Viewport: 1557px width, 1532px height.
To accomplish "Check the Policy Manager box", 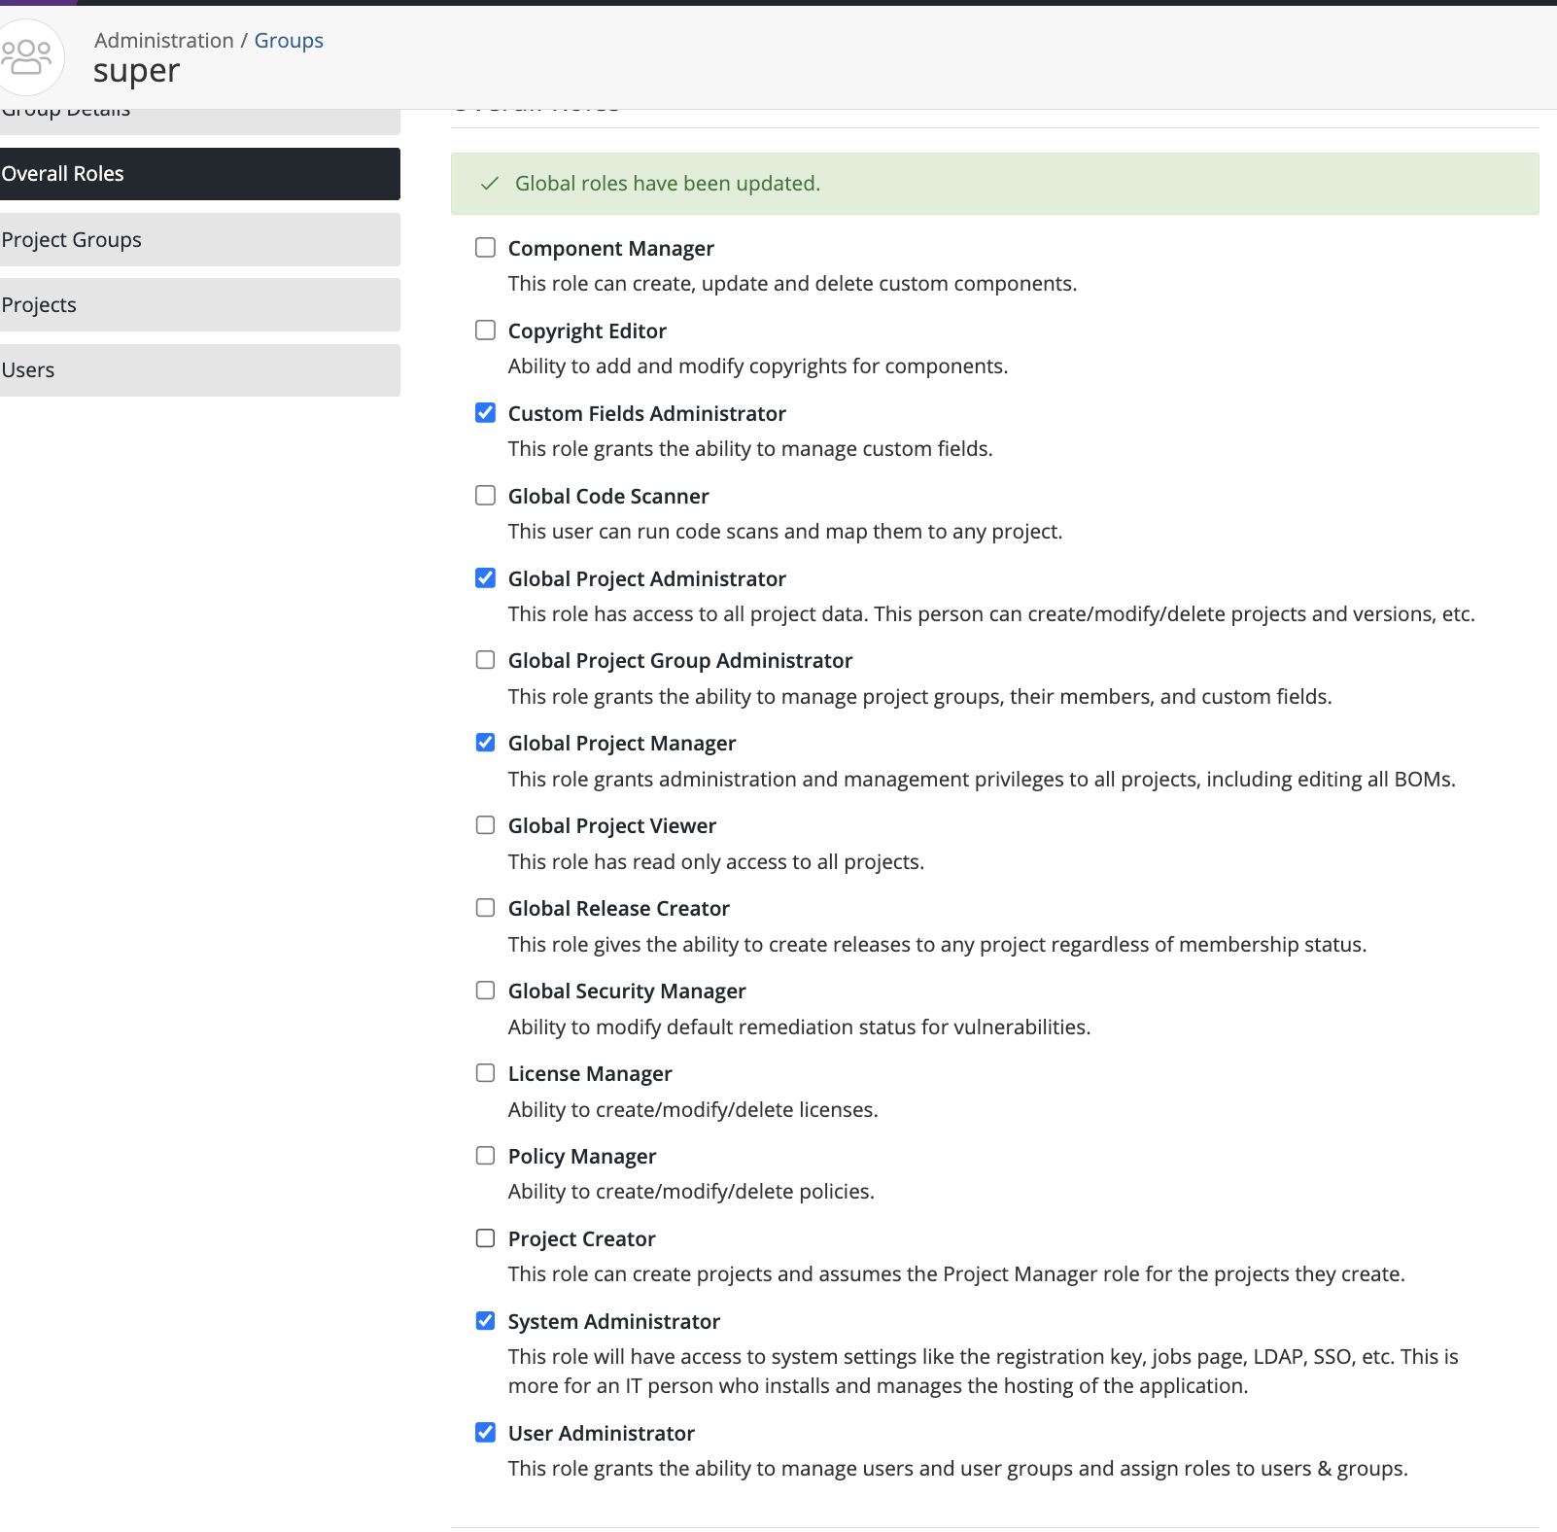I will tap(485, 1155).
